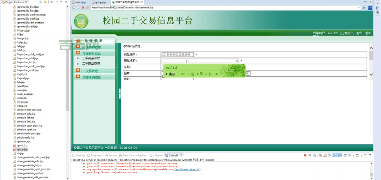Open Display Selected Console dropdown arrow
Viewport: 381px width, 180px height.
(x=354, y=155)
